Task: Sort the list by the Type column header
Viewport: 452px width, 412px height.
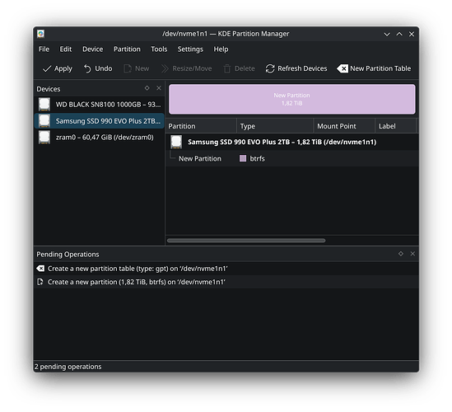Action: tap(275, 126)
